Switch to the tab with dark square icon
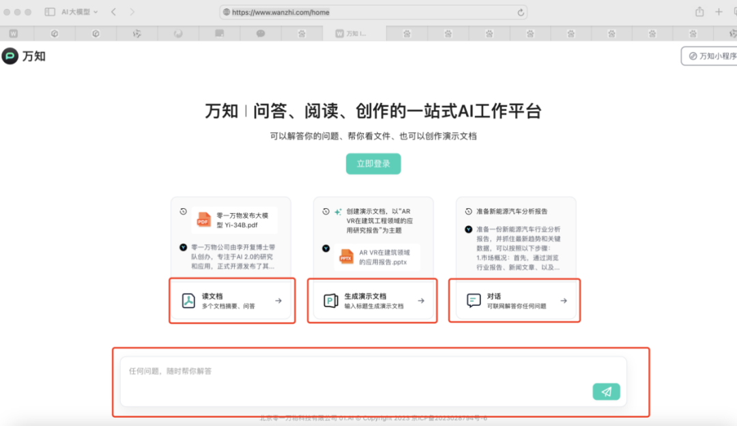The height and width of the screenshot is (426, 737). tap(219, 33)
